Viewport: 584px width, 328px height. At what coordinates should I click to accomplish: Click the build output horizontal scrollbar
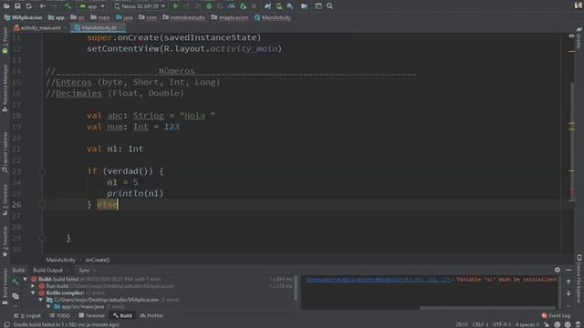(x=488, y=308)
